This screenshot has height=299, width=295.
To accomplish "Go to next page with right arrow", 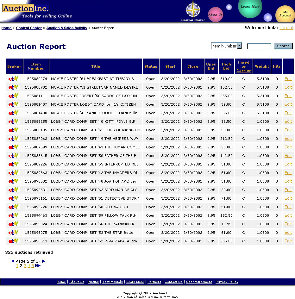I will tap(44, 261).
